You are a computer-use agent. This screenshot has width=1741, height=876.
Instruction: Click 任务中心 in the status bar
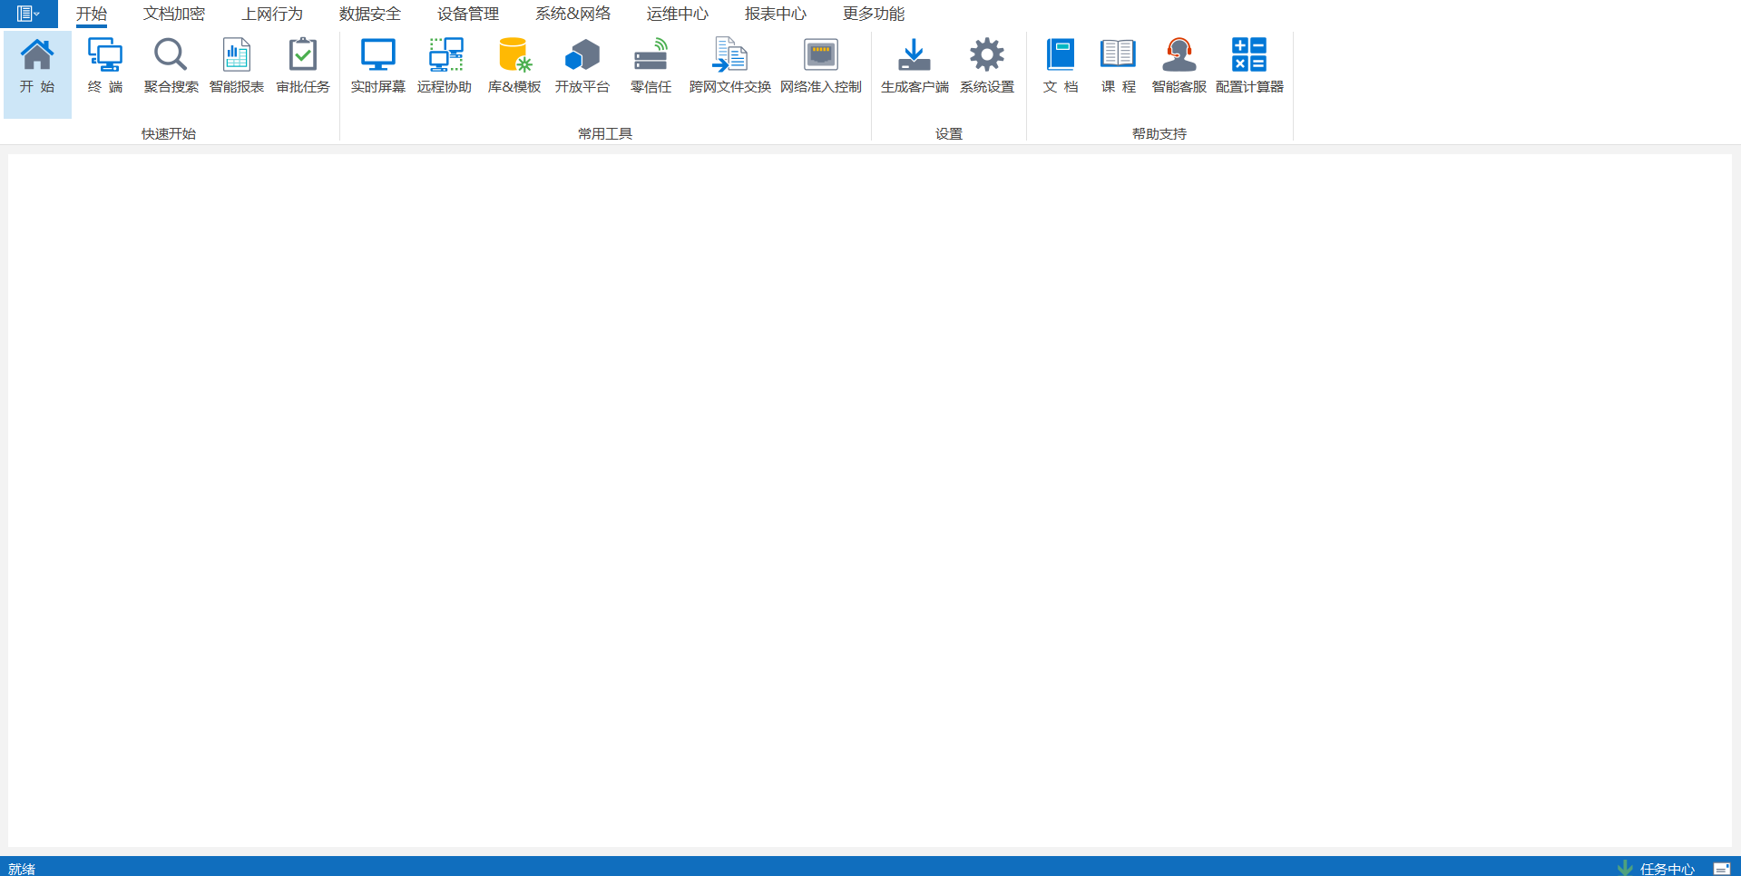coord(1667,868)
